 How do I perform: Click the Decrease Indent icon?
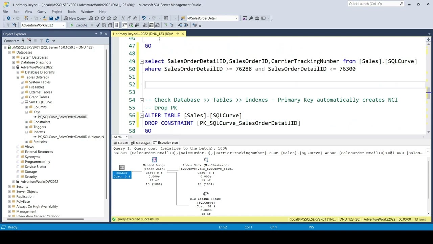pyautogui.click(x=180, y=25)
